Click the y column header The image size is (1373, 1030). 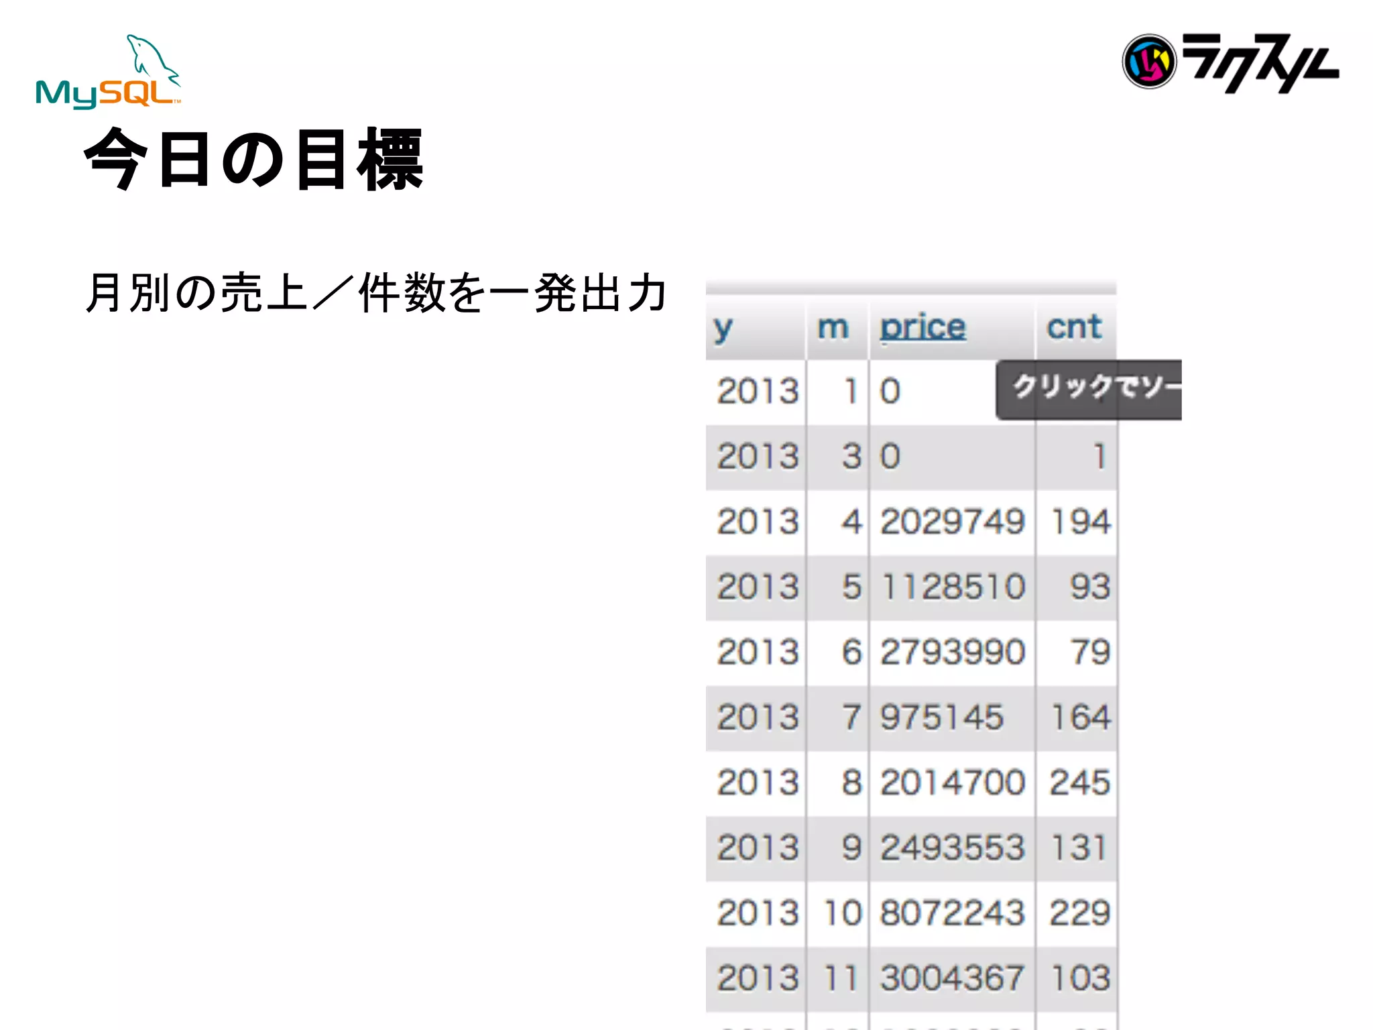pyautogui.click(x=755, y=328)
